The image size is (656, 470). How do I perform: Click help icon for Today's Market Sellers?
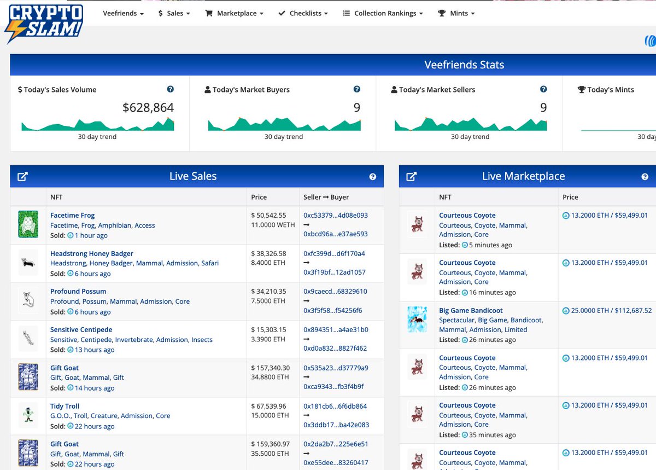tap(543, 89)
